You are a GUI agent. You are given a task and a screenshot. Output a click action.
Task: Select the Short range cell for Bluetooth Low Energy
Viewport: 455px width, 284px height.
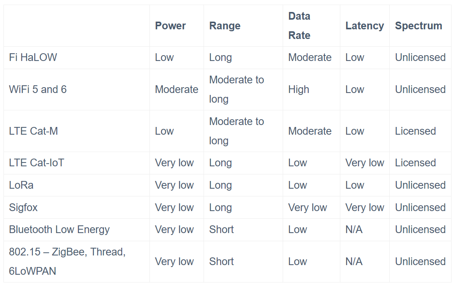pos(221,230)
